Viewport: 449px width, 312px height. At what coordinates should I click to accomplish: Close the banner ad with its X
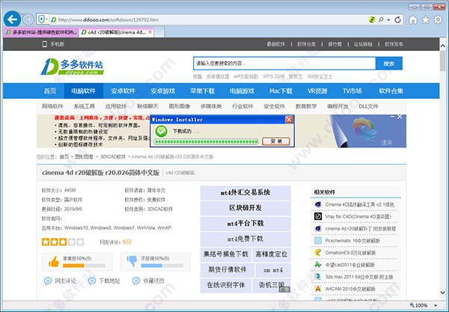tap(400, 117)
